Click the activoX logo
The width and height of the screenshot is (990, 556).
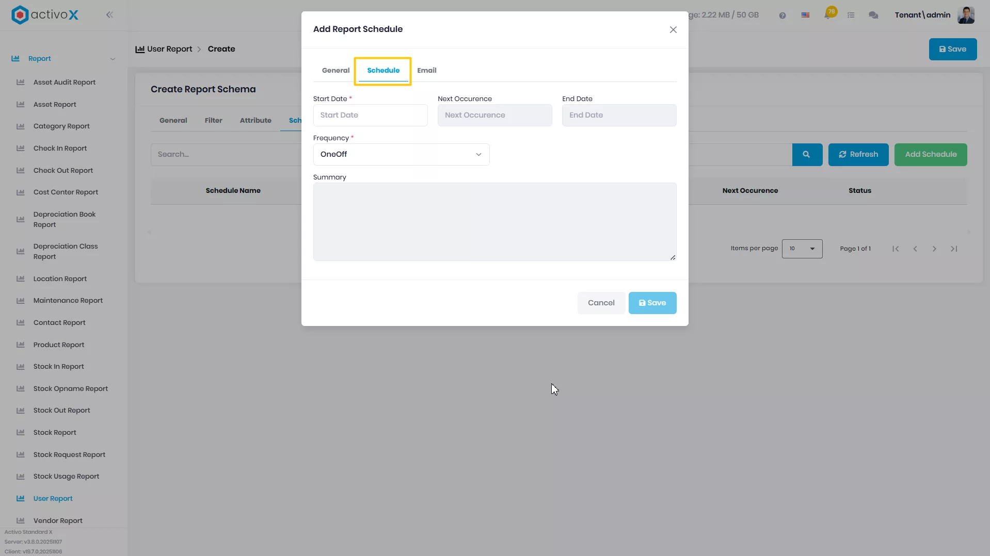[x=45, y=15]
